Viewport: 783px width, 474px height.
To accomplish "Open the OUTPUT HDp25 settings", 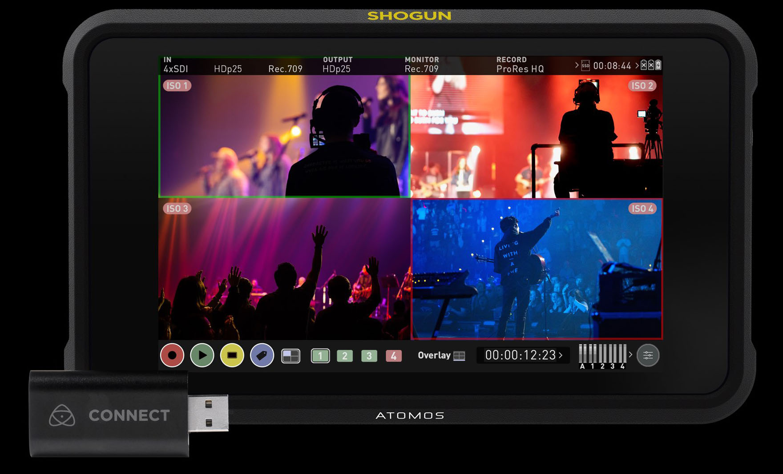I will pos(337,65).
